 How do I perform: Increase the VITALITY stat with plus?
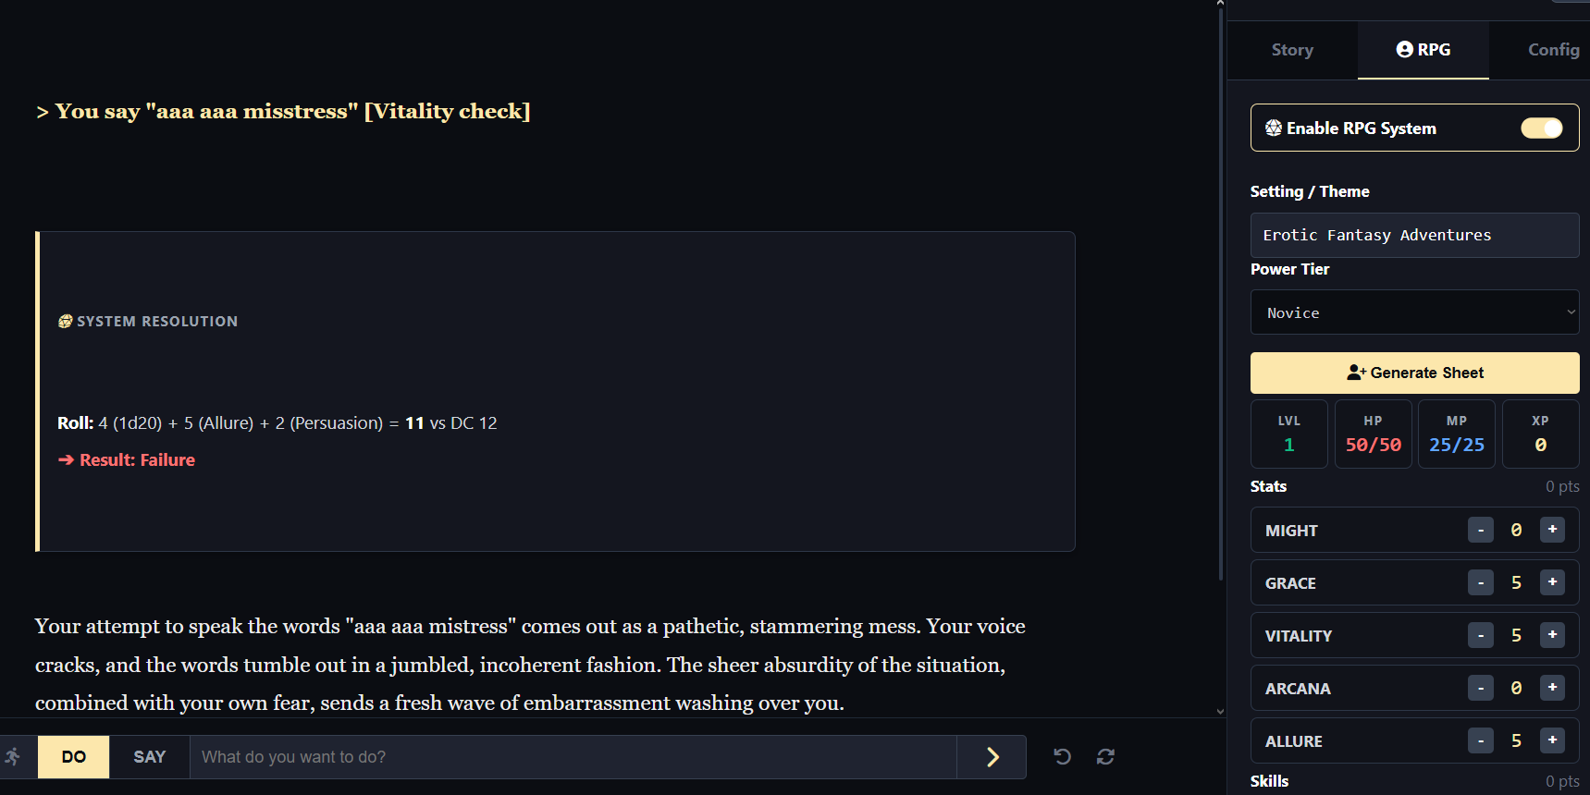(x=1552, y=635)
